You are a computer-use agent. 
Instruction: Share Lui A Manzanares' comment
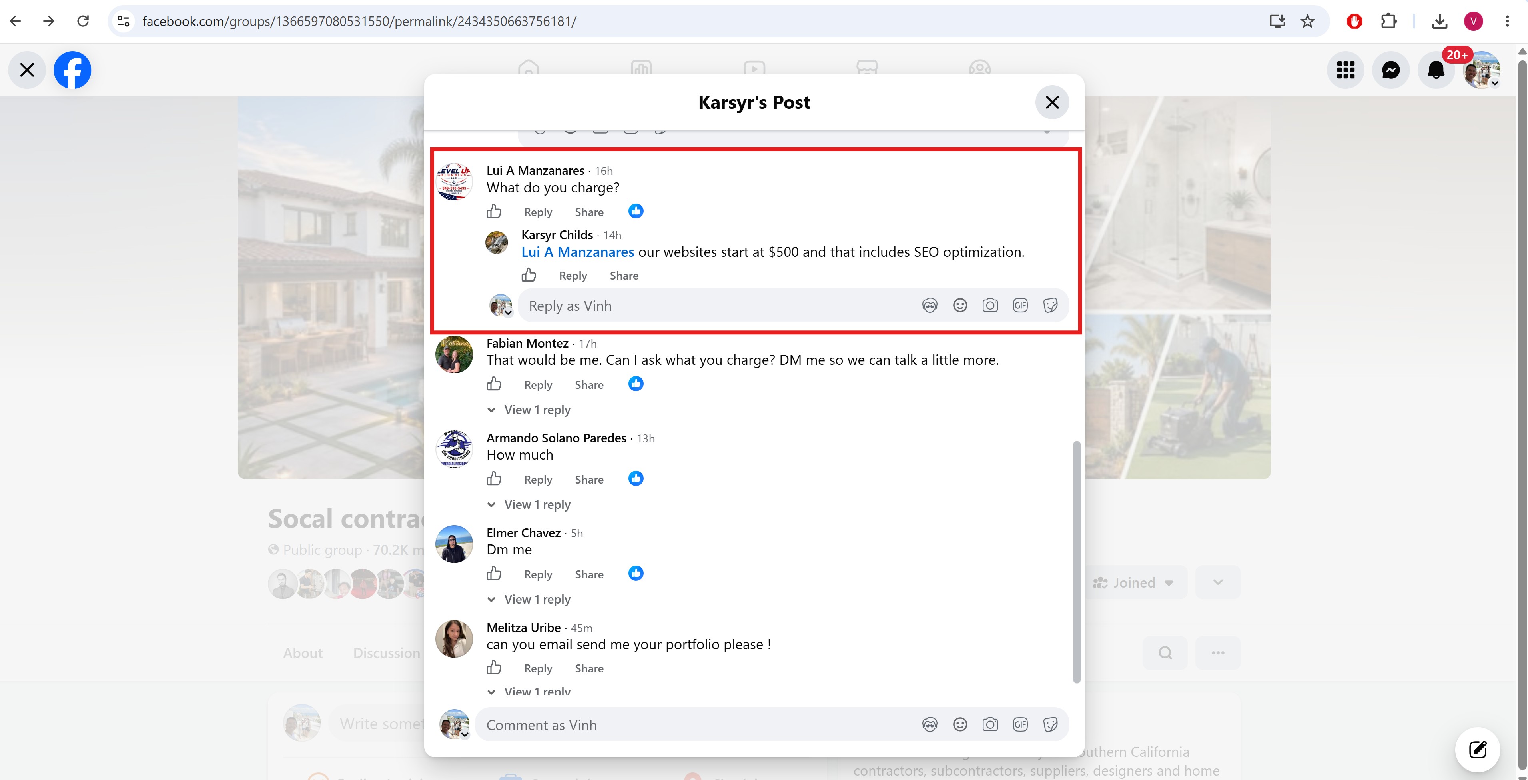tap(589, 212)
